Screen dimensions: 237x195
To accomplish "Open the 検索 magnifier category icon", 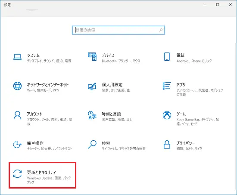I will (x=92, y=144).
